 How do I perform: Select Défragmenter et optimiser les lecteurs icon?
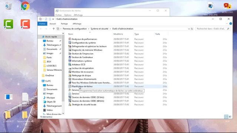pyautogui.click(x=70, y=46)
